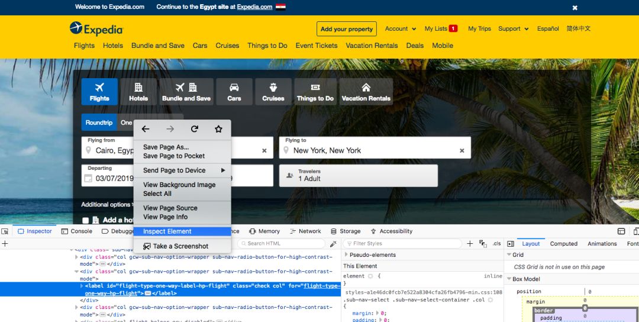Click the Storage tool icon
Image resolution: width=639 pixels, height=322 pixels.
point(333,231)
